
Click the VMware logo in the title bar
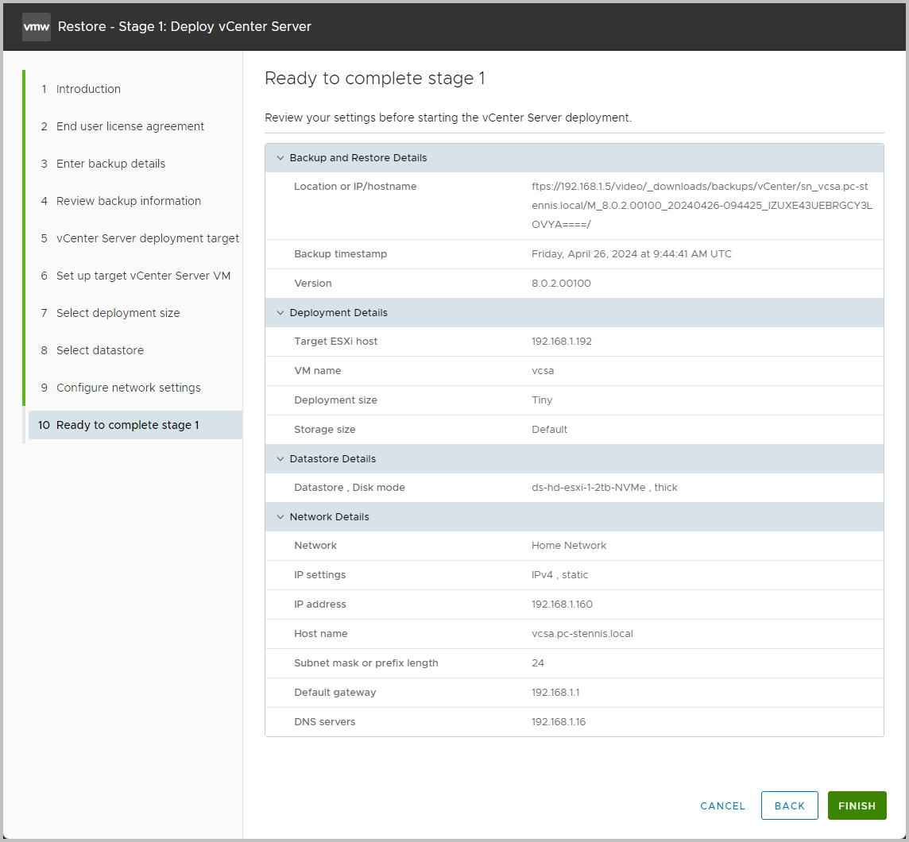[x=36, y=26]
